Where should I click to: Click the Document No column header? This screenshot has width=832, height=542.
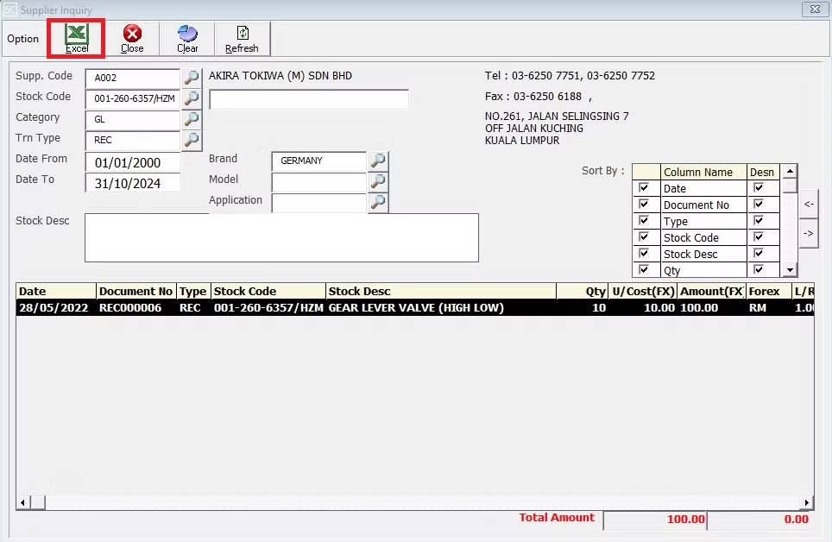136,291
